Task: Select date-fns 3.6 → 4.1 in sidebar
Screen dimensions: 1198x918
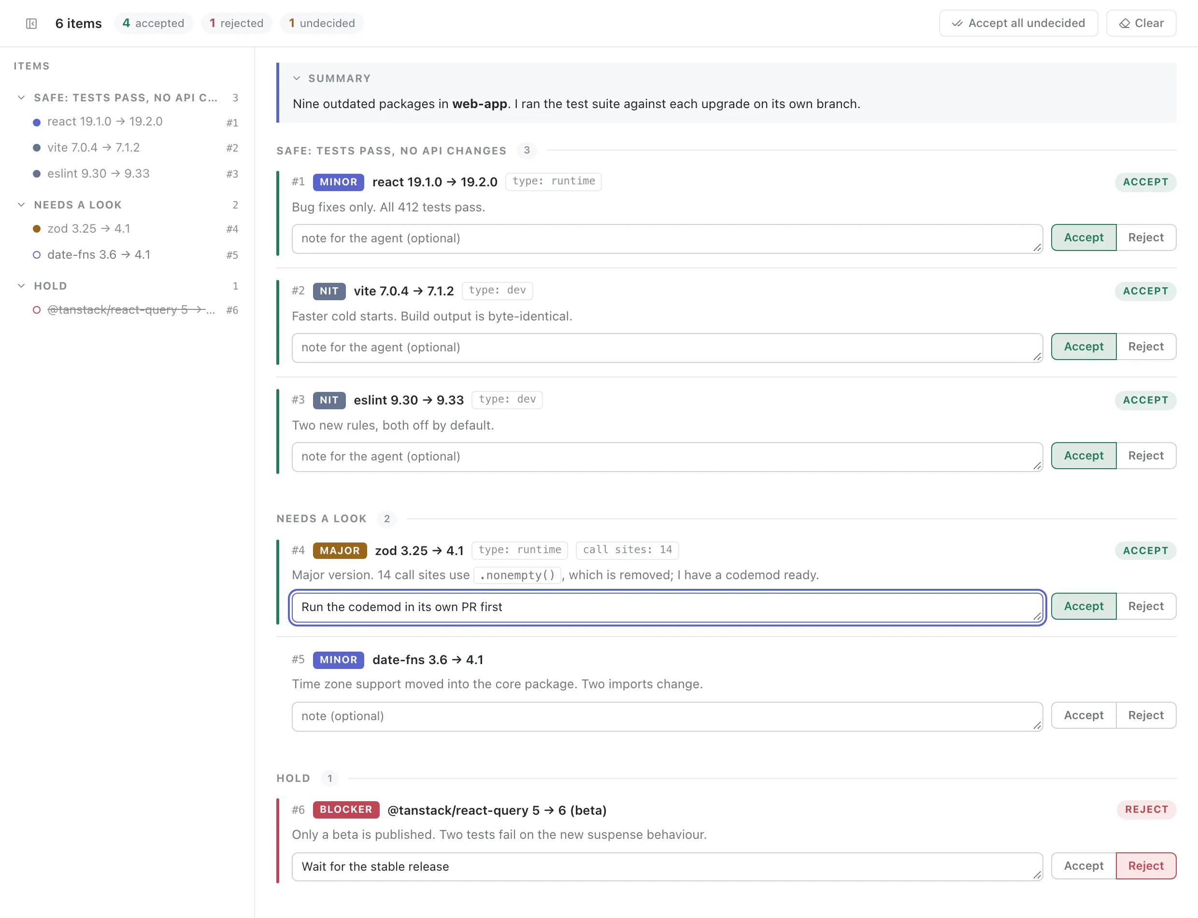Action: [x=135, y=255]
